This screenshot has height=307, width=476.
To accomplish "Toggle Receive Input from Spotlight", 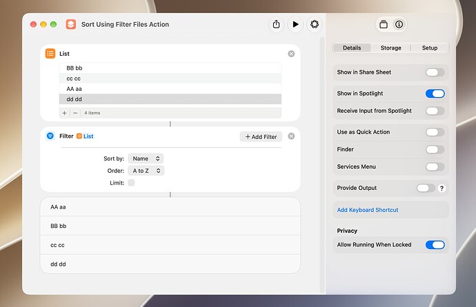I will point(435,111).
